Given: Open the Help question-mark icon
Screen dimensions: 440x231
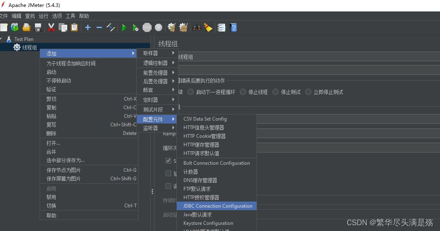Looking at the screenshot, I should [233, 27].
